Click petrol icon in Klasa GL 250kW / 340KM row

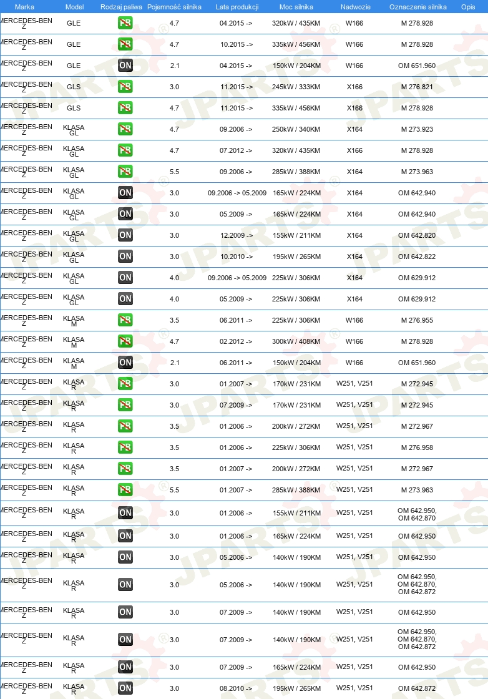pos(125,129)
